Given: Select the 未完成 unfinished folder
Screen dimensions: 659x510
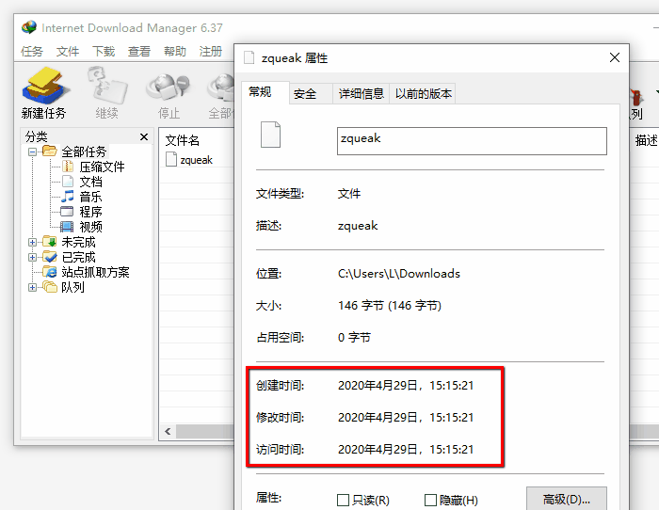Looking at the screenshot, I should tap(78, 242).
